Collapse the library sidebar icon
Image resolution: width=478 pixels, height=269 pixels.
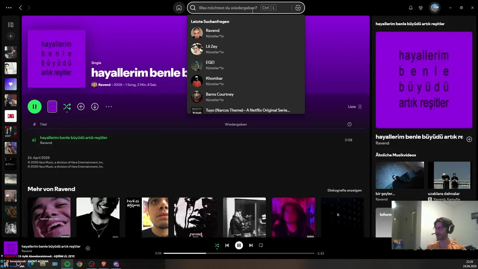(x=10, y=25)
